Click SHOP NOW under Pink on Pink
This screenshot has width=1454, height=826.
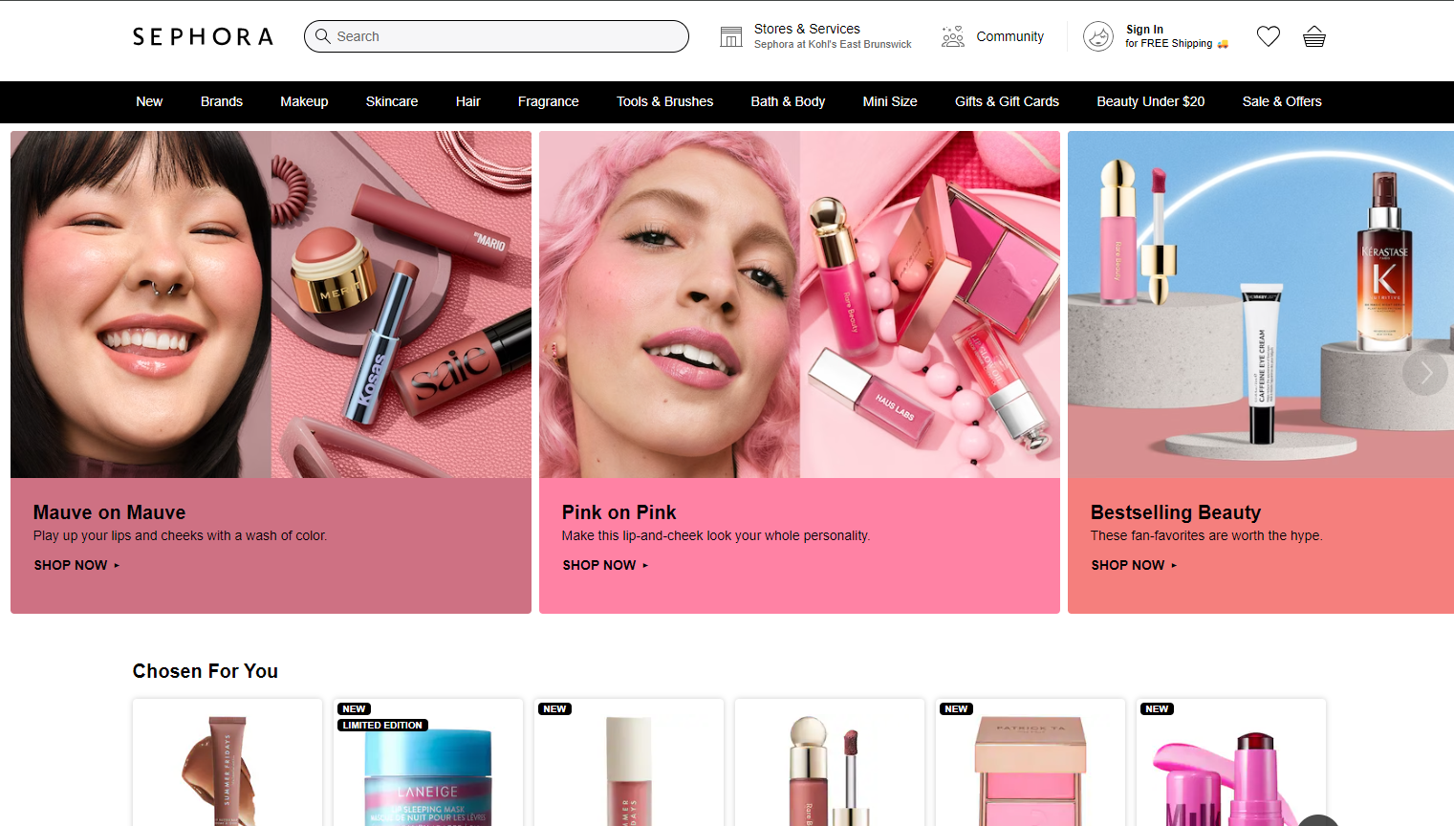pyautogui.click(x=605, y=565)
